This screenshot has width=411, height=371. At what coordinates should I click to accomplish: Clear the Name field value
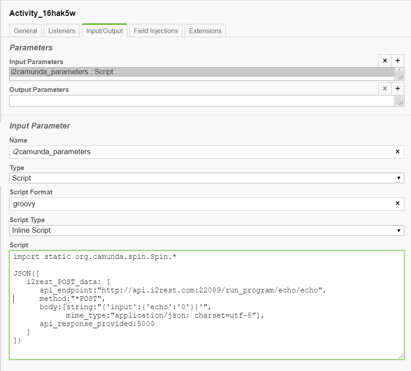click(x=397, y=151)
